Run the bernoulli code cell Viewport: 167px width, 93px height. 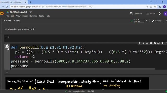7,47
